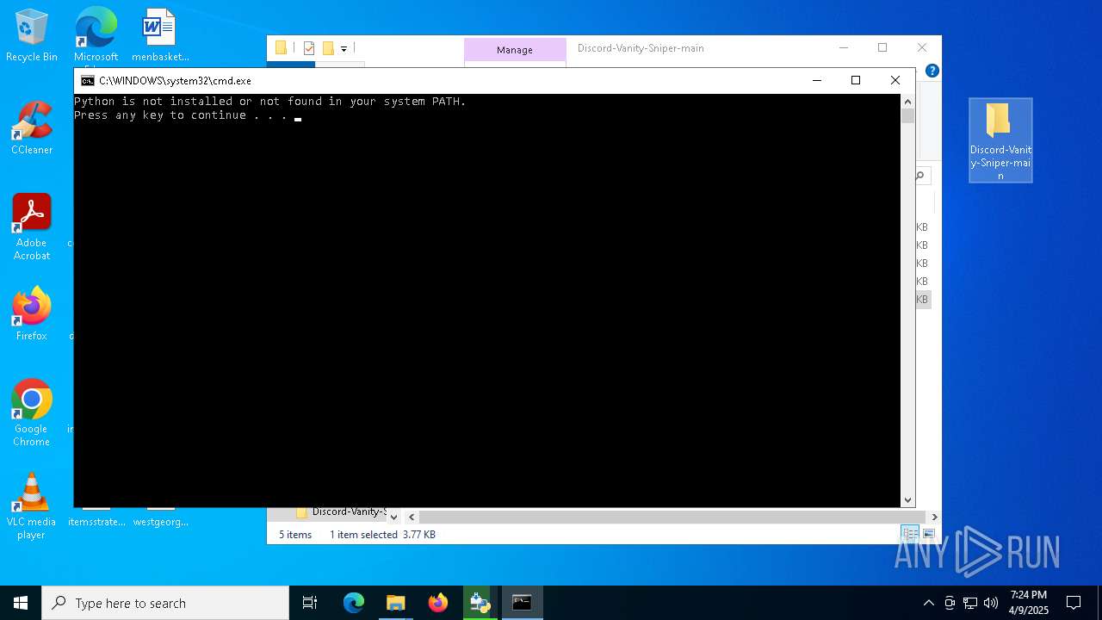Launch CCleaner from the desktop
The width and height of the screenshot is (1102, 620).
[x=32, y=128]
